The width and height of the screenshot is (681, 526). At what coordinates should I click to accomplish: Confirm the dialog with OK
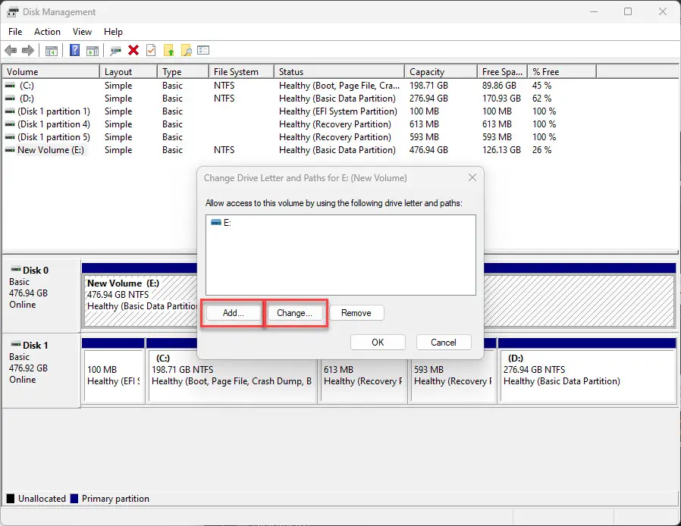[x=378, y=343]
